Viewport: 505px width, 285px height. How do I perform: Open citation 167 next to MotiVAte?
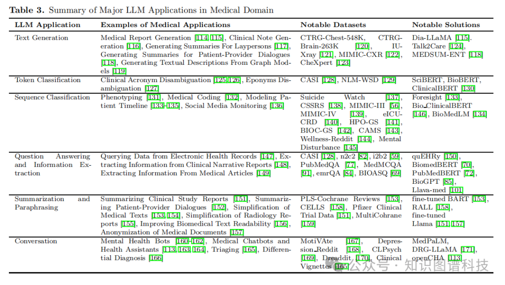point(353,241)
